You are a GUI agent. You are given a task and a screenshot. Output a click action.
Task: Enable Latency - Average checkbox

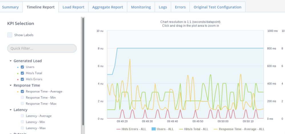22,116
